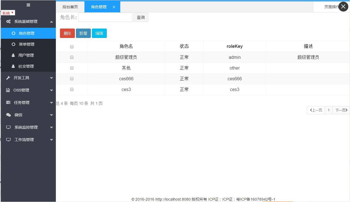This screenshot has width=350, height=202.
Task: Open 菜单管理 in the sidebar
Action: (x=28, y=44)
